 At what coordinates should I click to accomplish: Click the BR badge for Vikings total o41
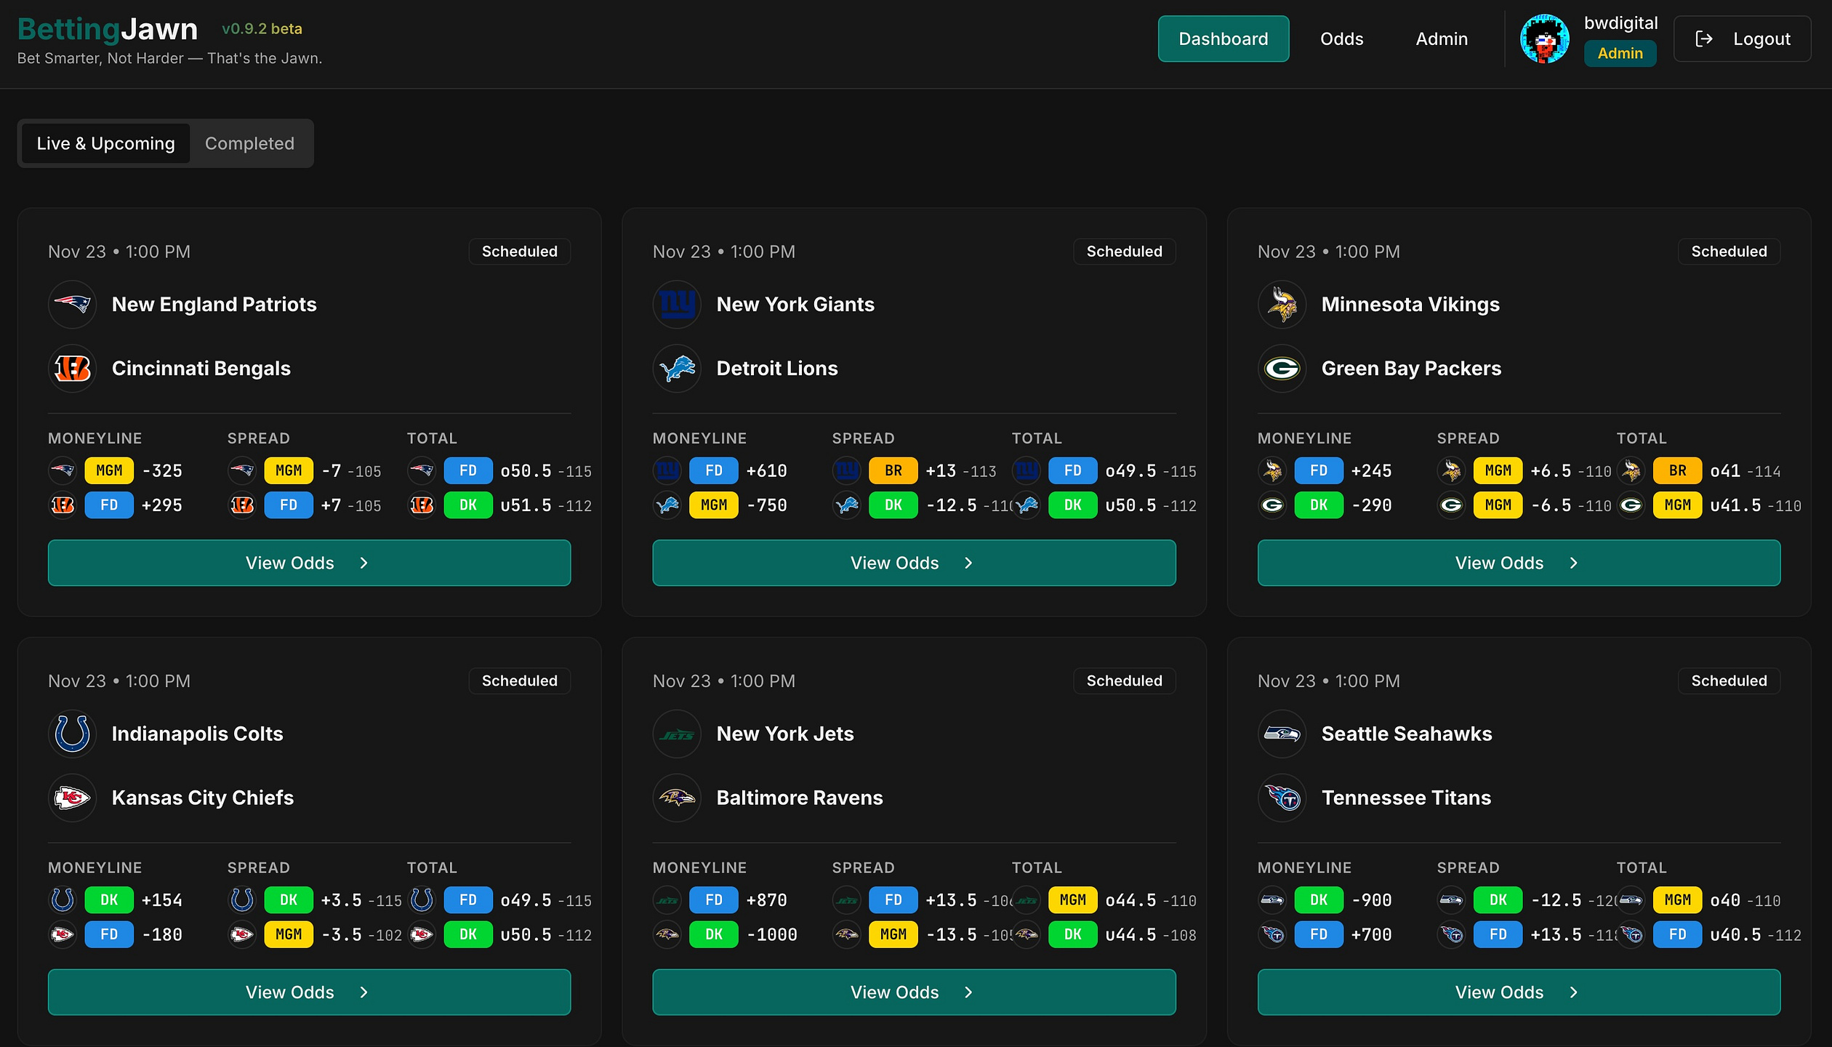pyautogui.click(x=1678, y=471)
